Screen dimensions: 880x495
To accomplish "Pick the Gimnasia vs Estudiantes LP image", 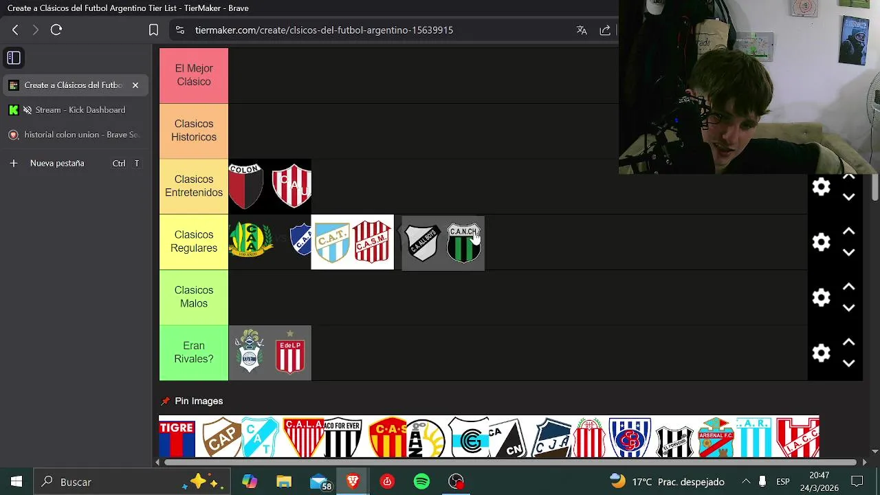I will (269, 353).
